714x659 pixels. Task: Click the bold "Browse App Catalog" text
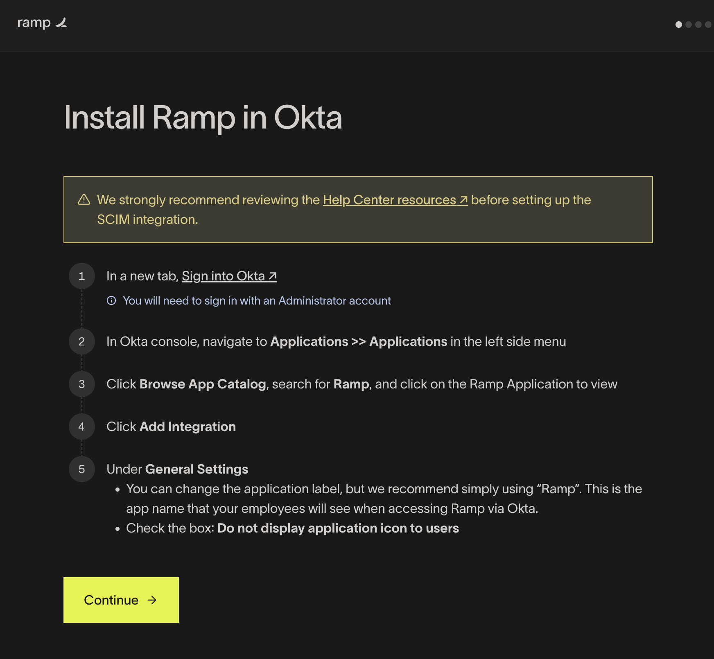(203, 384)
